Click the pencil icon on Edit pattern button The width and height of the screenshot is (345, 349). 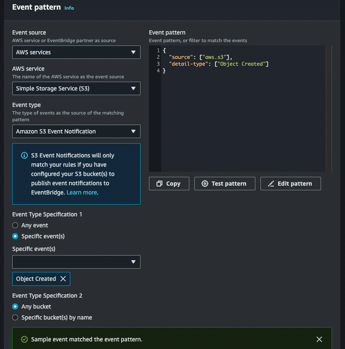click(x=272, y=184)
